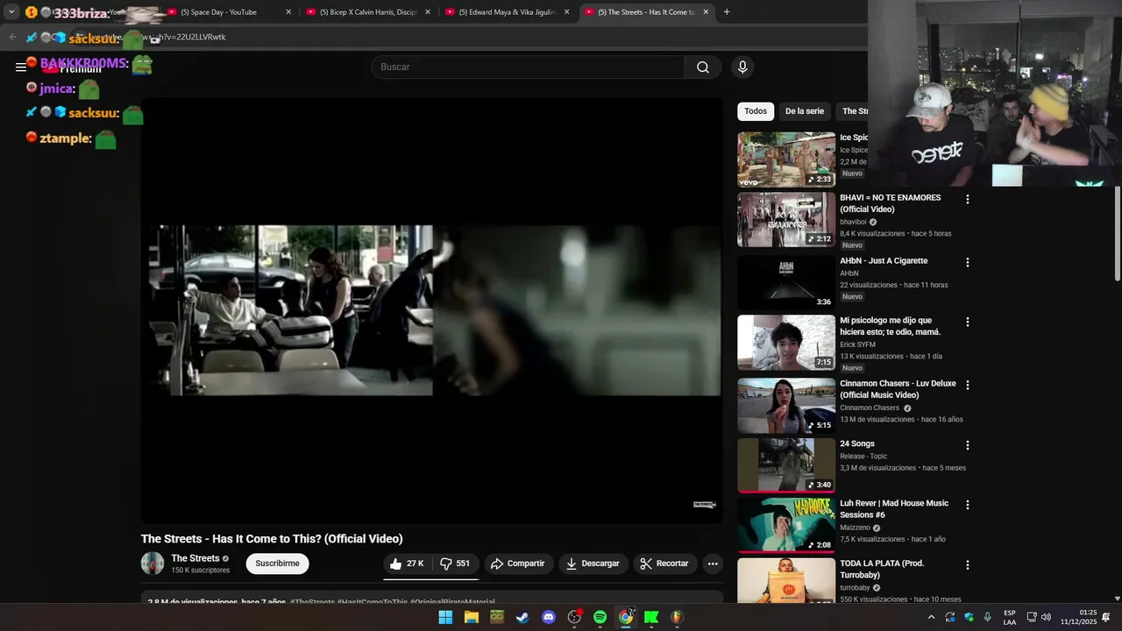This screenshot has width=1122, height=631.
Task: Open ESP LAA keyboard language switcher
Action: pos(1010,617)
